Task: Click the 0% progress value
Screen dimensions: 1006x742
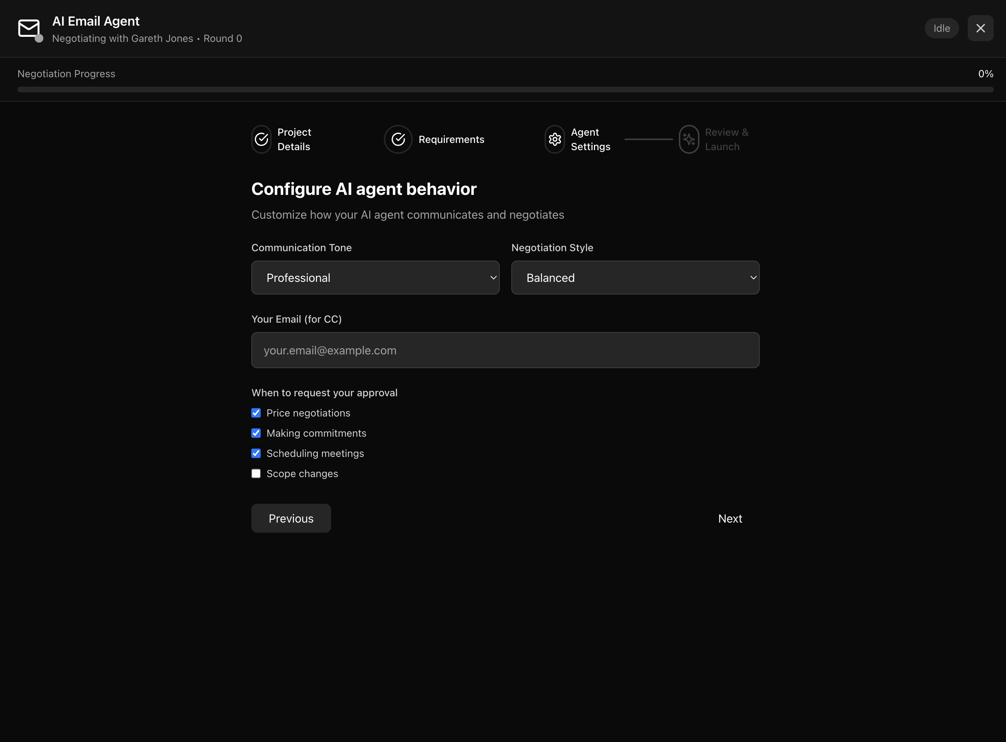Action: coord(985,74)
